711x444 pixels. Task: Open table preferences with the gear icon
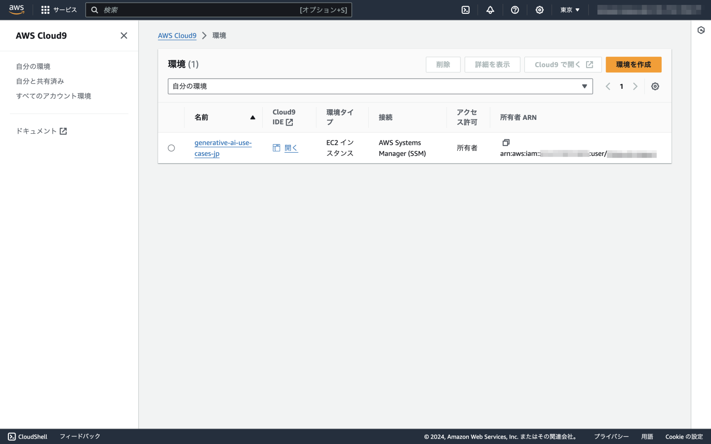[x=655, y=86]
